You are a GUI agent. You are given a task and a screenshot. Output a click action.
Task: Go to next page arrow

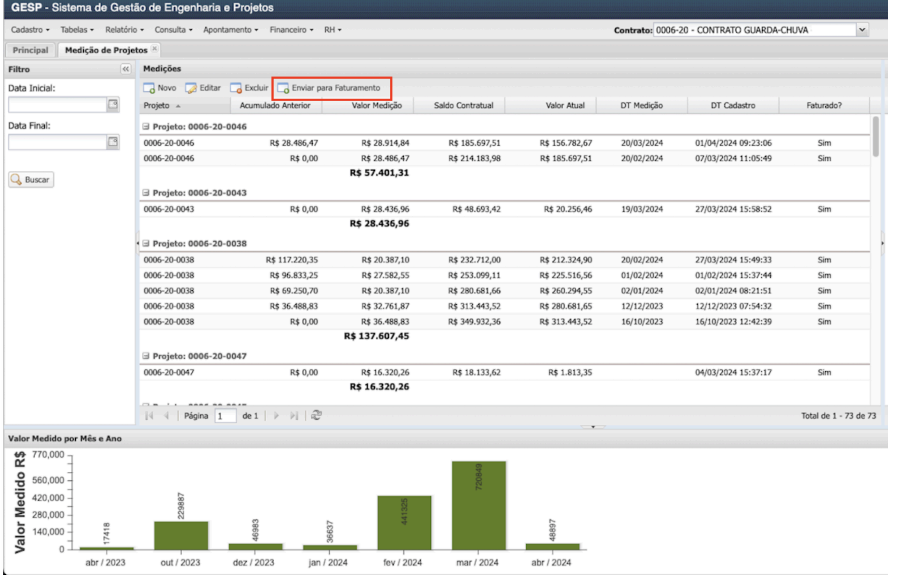click(x=276, y=416)
